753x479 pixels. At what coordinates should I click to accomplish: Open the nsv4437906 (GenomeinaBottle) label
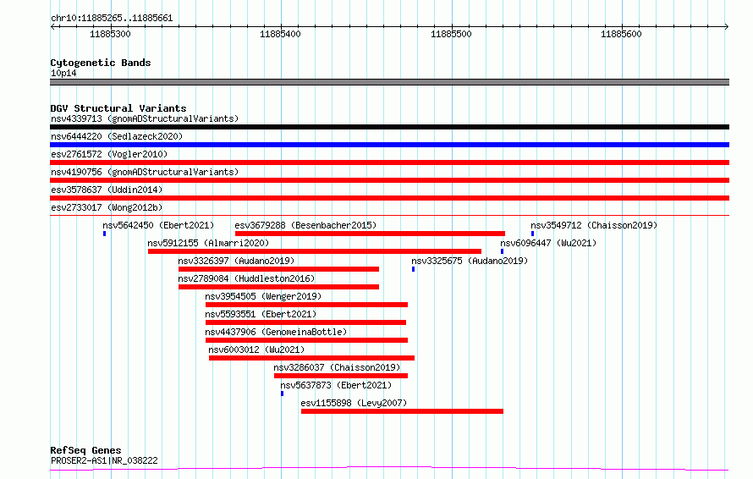click(x=276, y=332)
